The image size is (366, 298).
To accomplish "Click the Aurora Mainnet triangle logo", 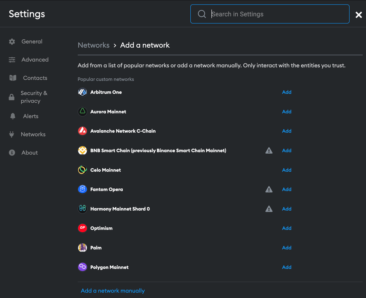I will (82, 112).
